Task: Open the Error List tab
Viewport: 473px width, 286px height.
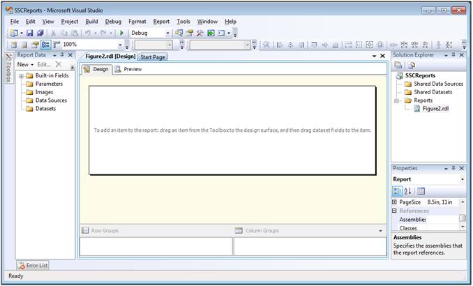Action: point(33,265)
